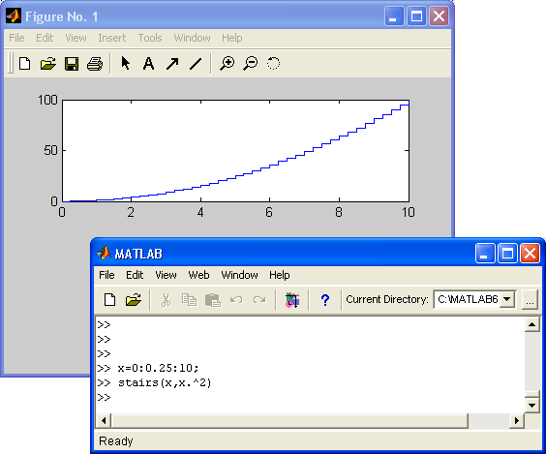This screenshot has width=546, height=454.
Task: Click the empty command prompt line
Action: 310,397
